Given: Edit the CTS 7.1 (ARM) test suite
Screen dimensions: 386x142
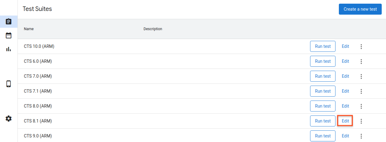Looking at the screenshot, I should [345, 91].
